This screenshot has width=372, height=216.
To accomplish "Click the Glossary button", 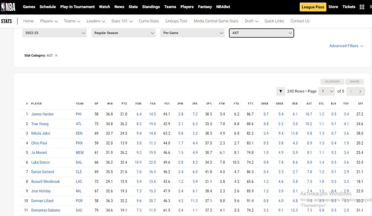I will coord(332,82).
